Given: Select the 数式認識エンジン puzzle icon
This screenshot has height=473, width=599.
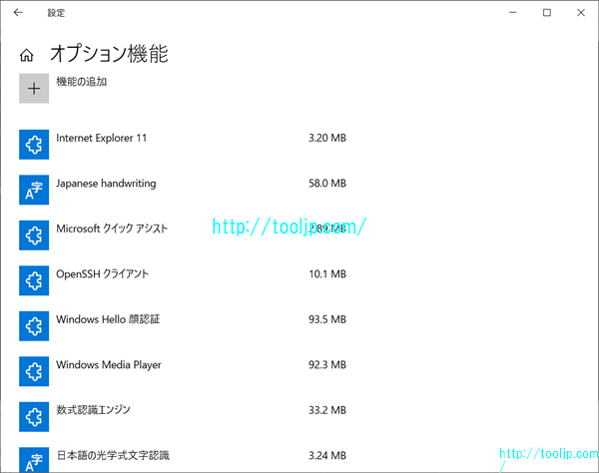Looking at the screenshot, I should coord(34,417).
